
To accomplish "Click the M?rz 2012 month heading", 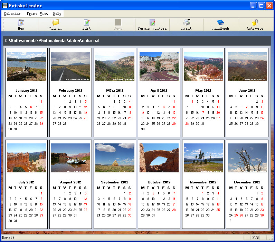I will [x=115, y=91].
